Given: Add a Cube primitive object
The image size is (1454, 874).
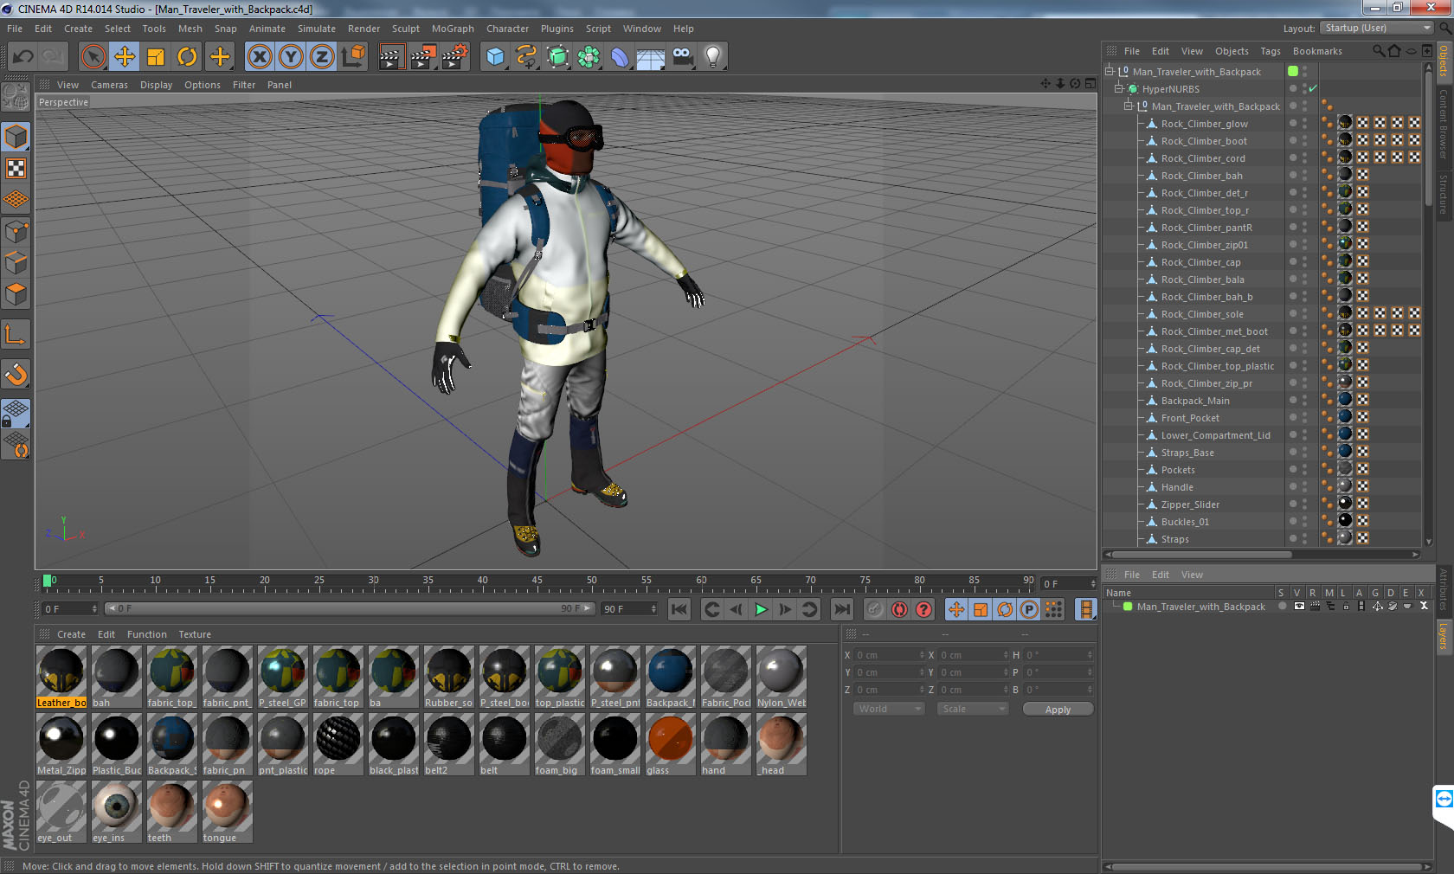Looking at the screenshot, I should click(x=495, y=57).
